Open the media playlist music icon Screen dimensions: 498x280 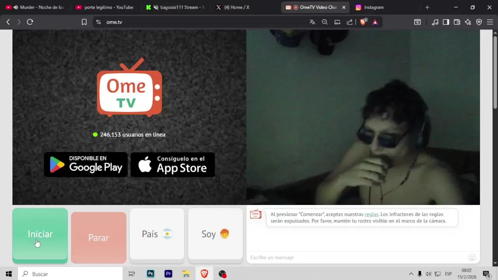(435, 22)
